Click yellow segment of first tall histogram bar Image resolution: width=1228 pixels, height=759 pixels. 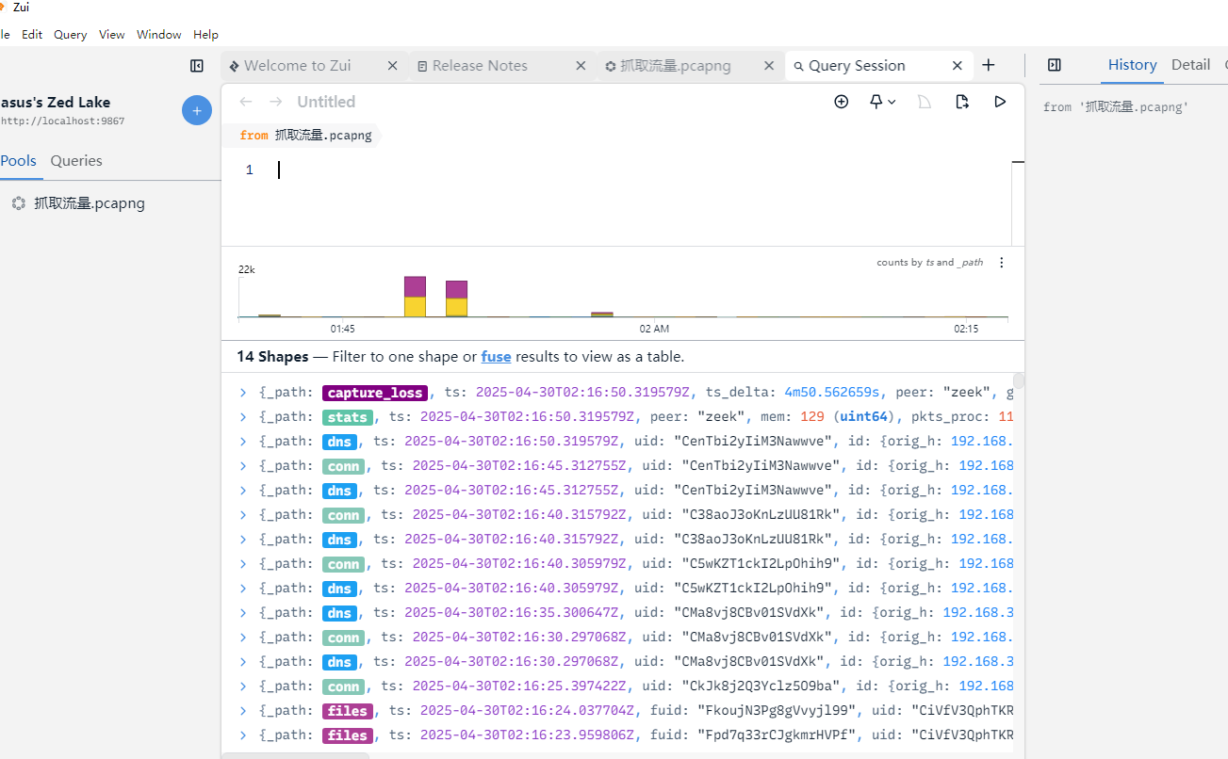click(x=415, y=307)
